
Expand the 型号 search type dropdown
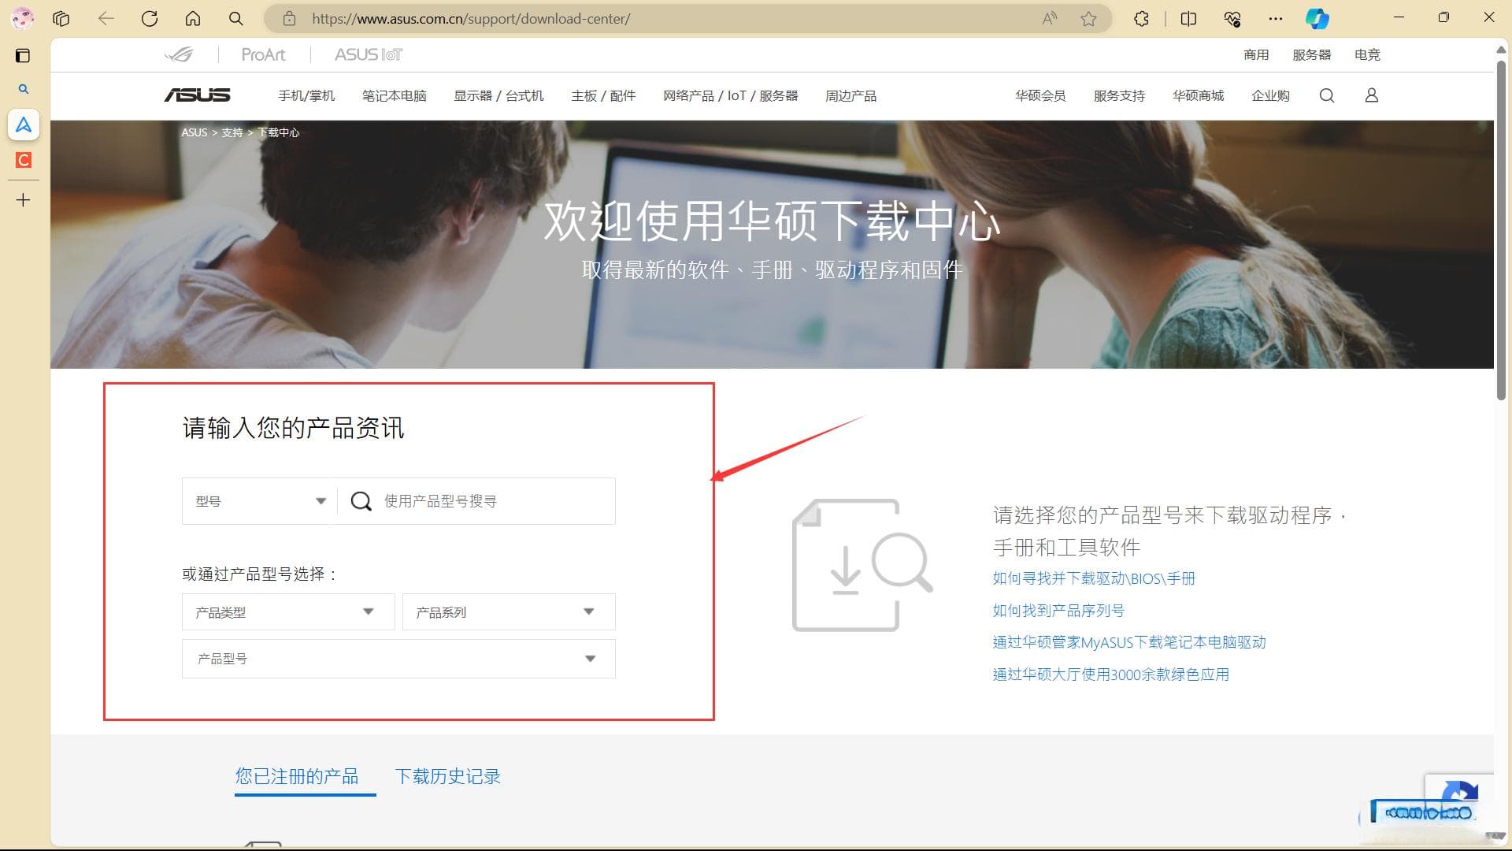click(x=260, y=501)
